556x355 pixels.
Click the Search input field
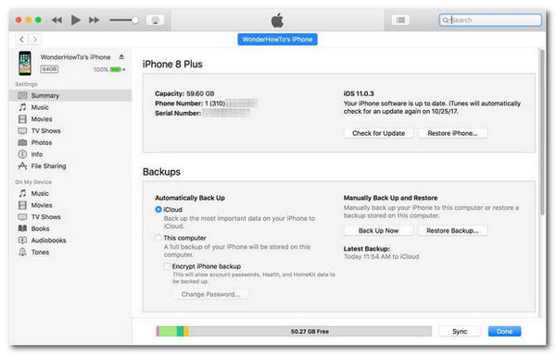tap(490, 20)
